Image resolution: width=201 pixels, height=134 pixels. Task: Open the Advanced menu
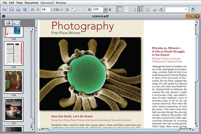pyautogui.click(x=47, y=2)
